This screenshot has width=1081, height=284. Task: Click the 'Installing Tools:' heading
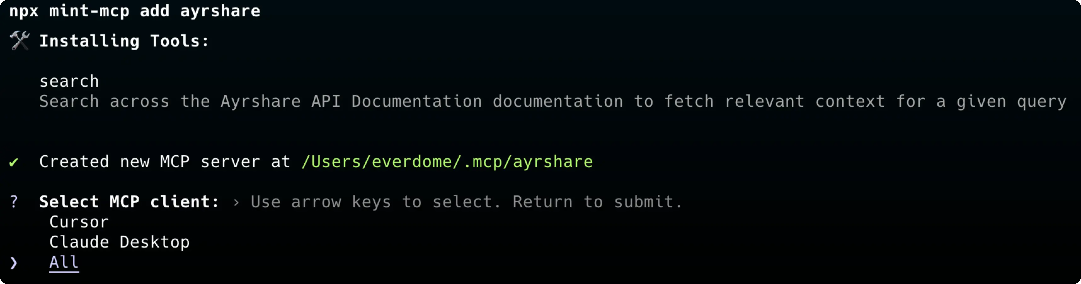click(x=124, y=41)
